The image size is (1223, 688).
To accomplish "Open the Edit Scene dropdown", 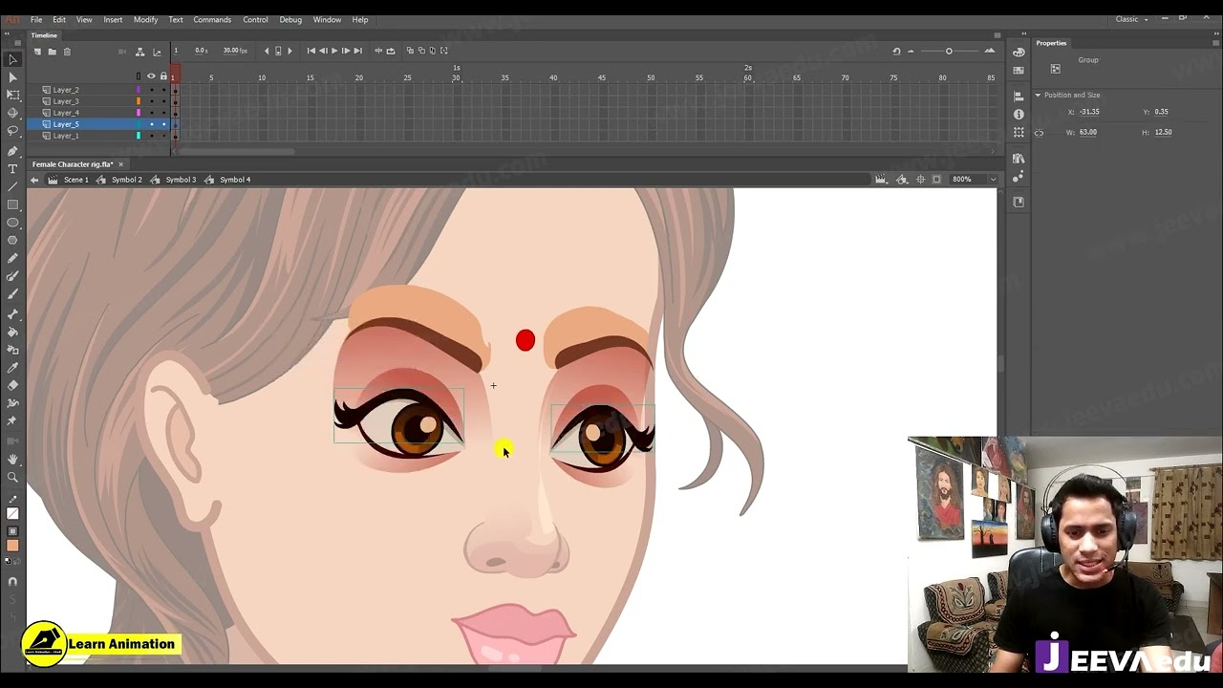I will tap(880, 180).
